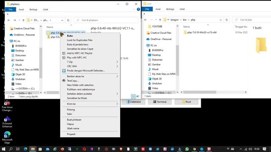Open Lihat tab in php window

[x=182, y=9]
